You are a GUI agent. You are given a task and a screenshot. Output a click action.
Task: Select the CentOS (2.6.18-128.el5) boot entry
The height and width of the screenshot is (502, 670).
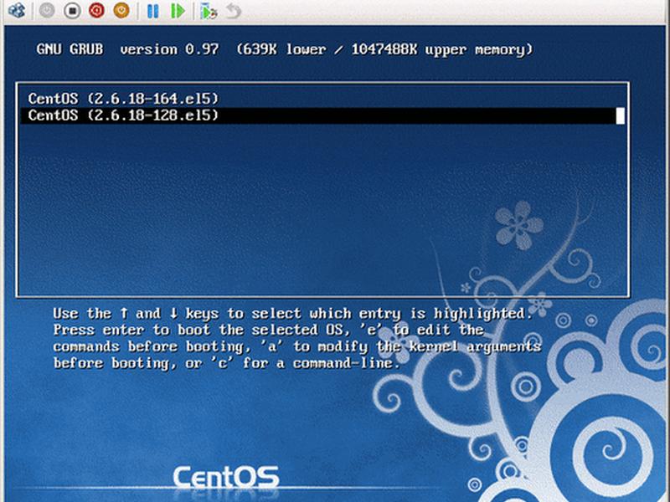pyautogui.click(x=322, y=115)
